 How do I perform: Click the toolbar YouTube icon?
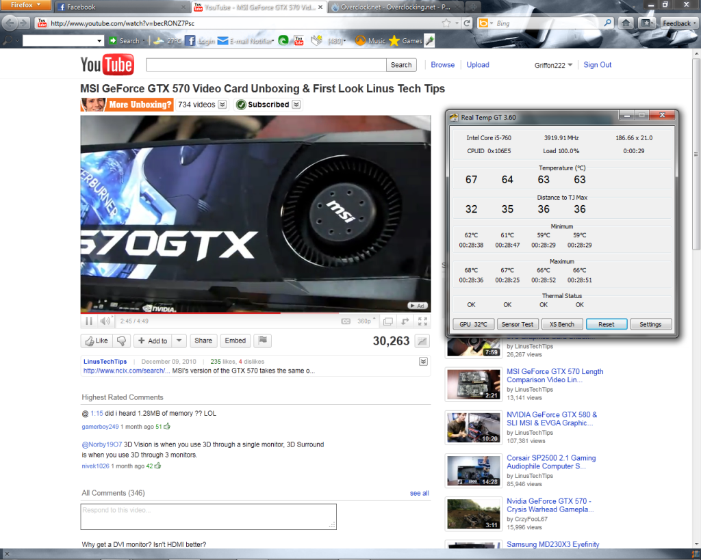click(x=298, y=40)
